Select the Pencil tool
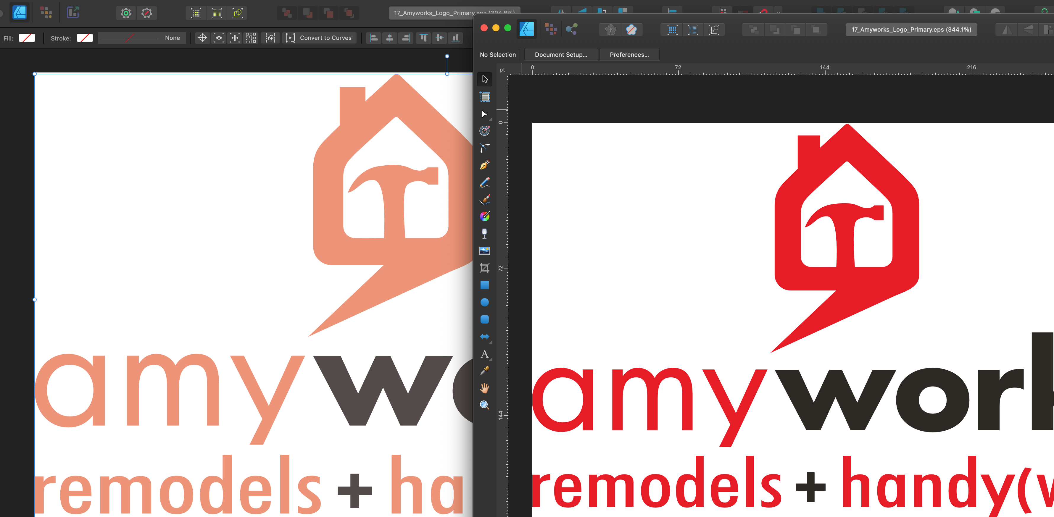Viewport: 1054px width, 517px height. point(485,182)
